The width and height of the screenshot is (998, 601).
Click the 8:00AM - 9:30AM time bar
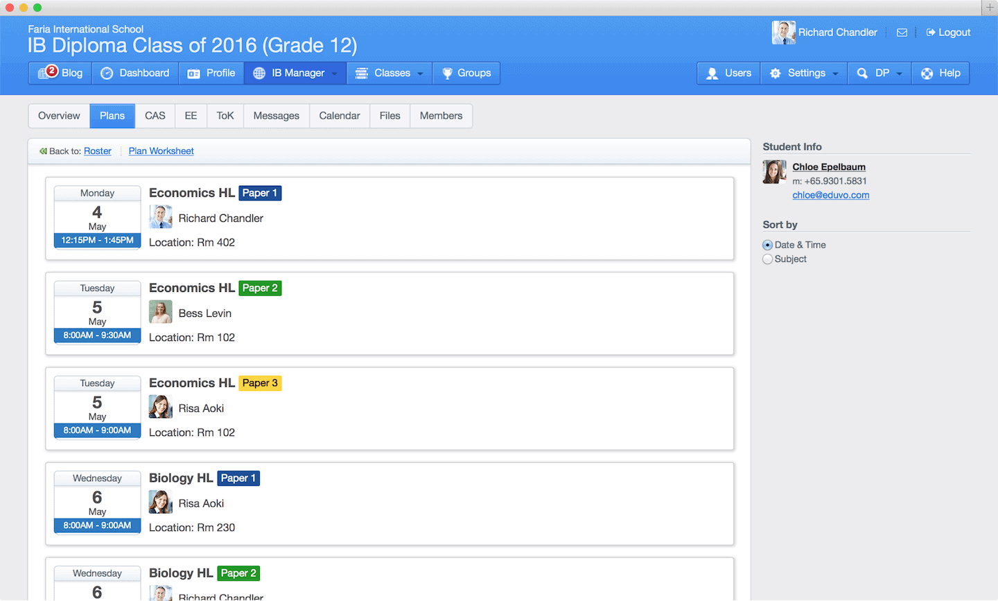[x=98, y=336]
